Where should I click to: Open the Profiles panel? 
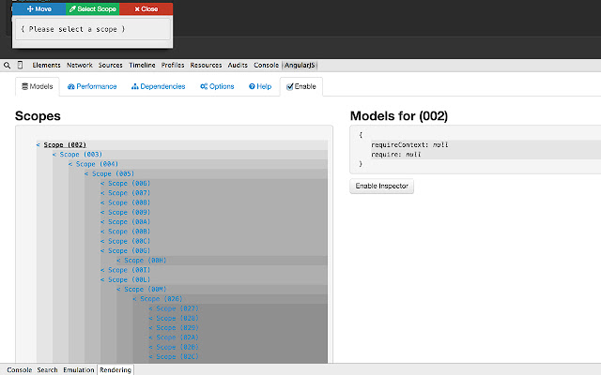[173, 65]
